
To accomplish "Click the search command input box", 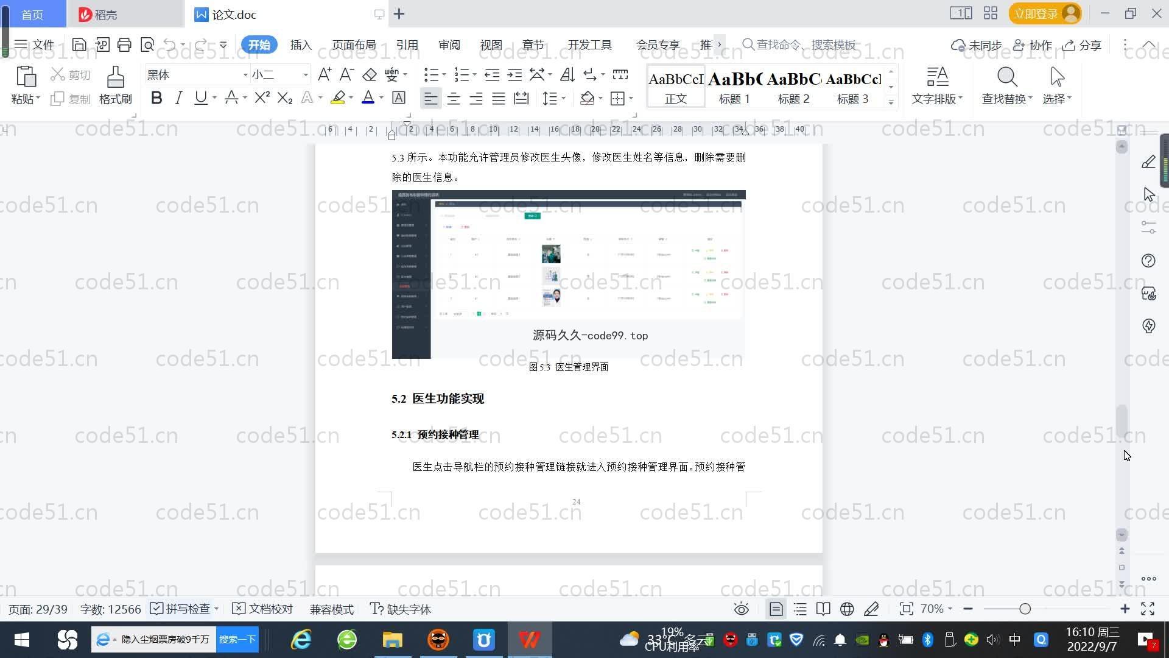I will pyautogui.click(x=799, y=44).
